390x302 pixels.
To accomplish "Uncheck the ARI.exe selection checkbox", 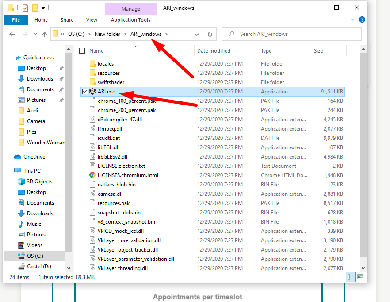I will [x=85, y=92].
